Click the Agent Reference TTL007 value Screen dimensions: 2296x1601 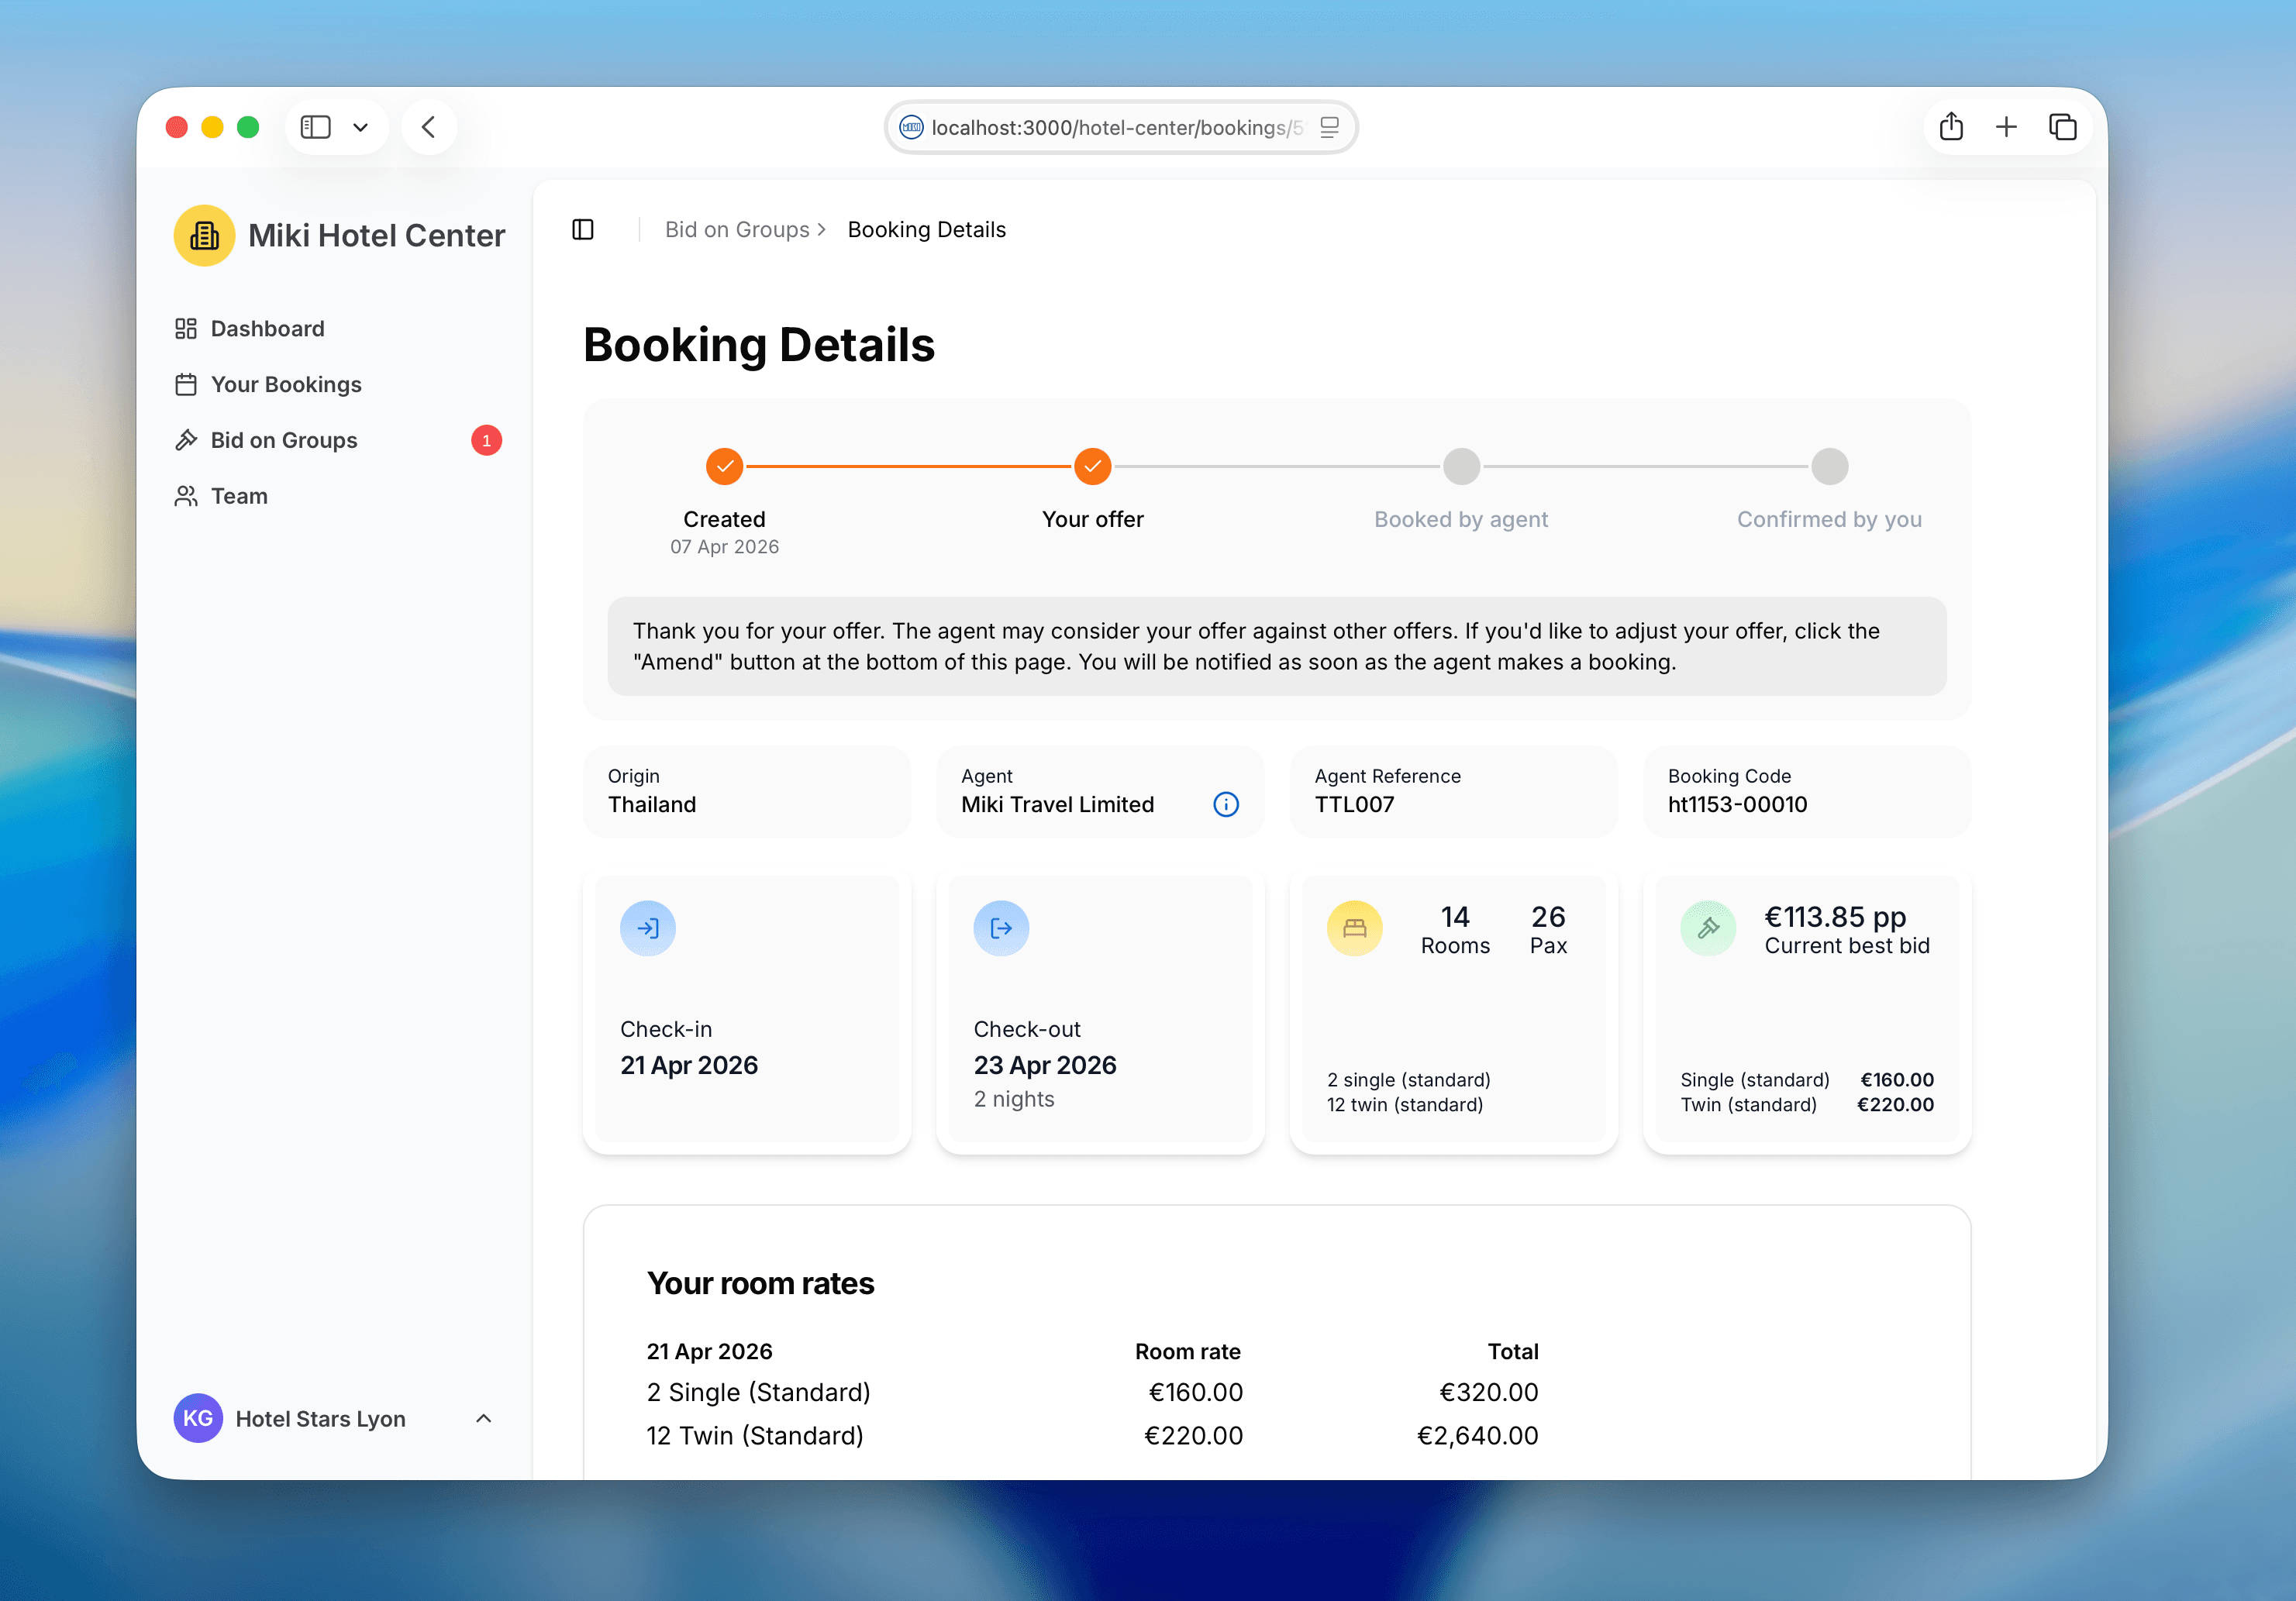pos(1354,805)
